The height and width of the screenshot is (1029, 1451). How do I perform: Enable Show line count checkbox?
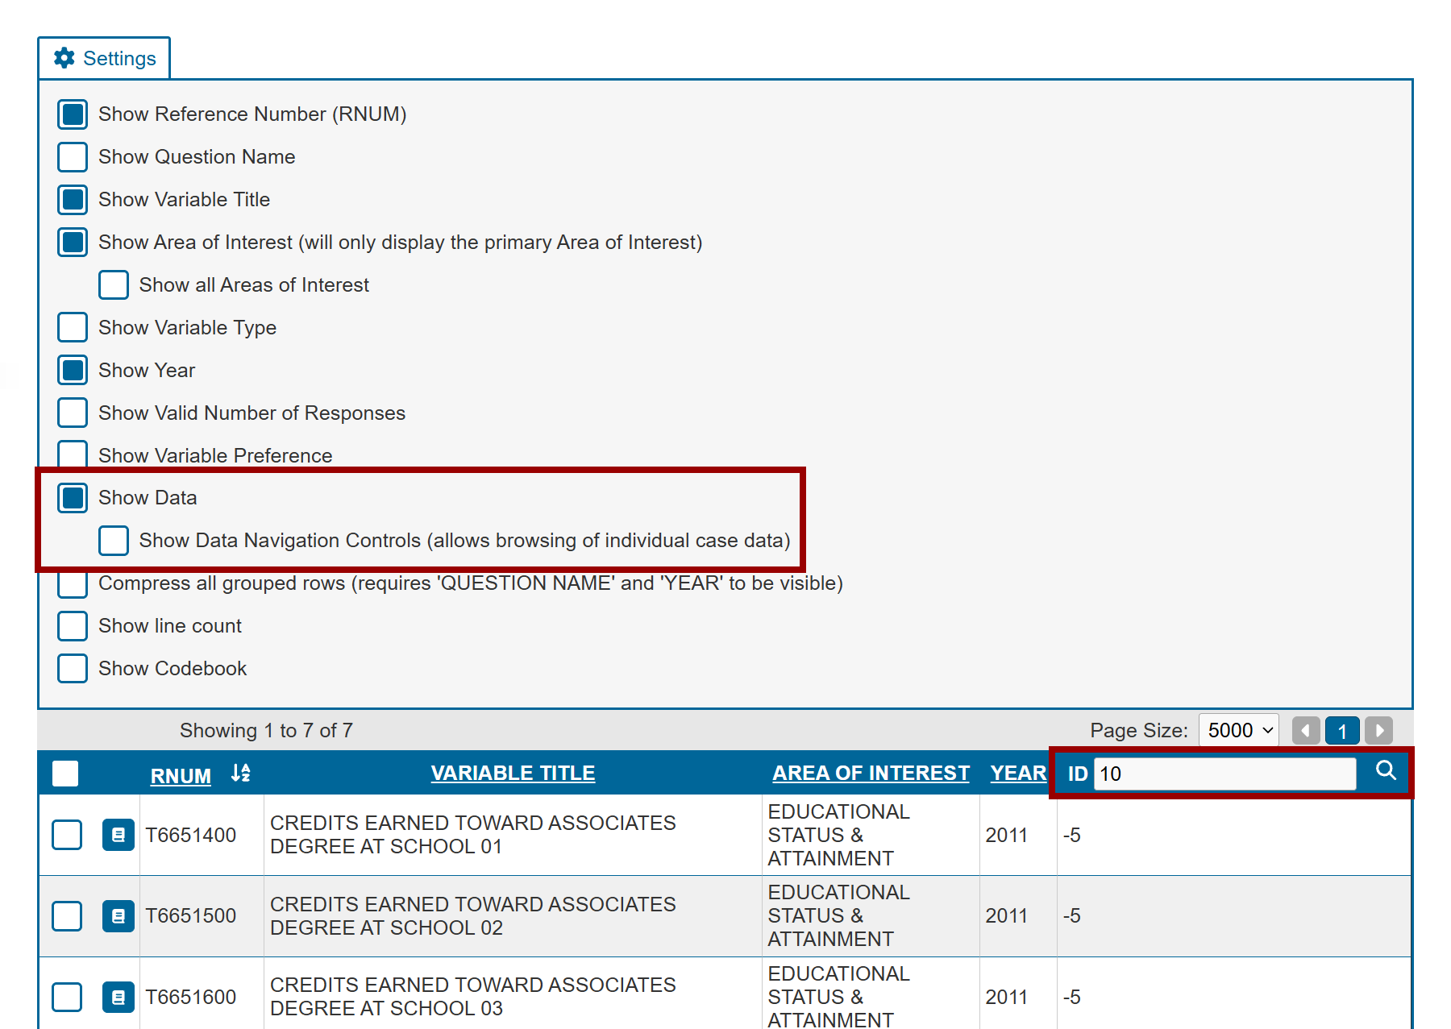point(73,626)
